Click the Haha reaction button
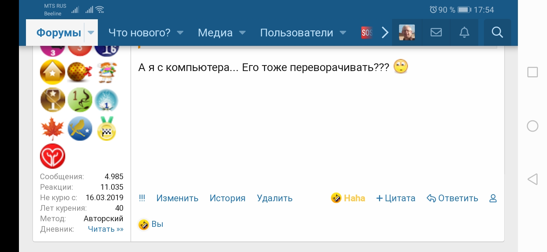 (348, 198)
